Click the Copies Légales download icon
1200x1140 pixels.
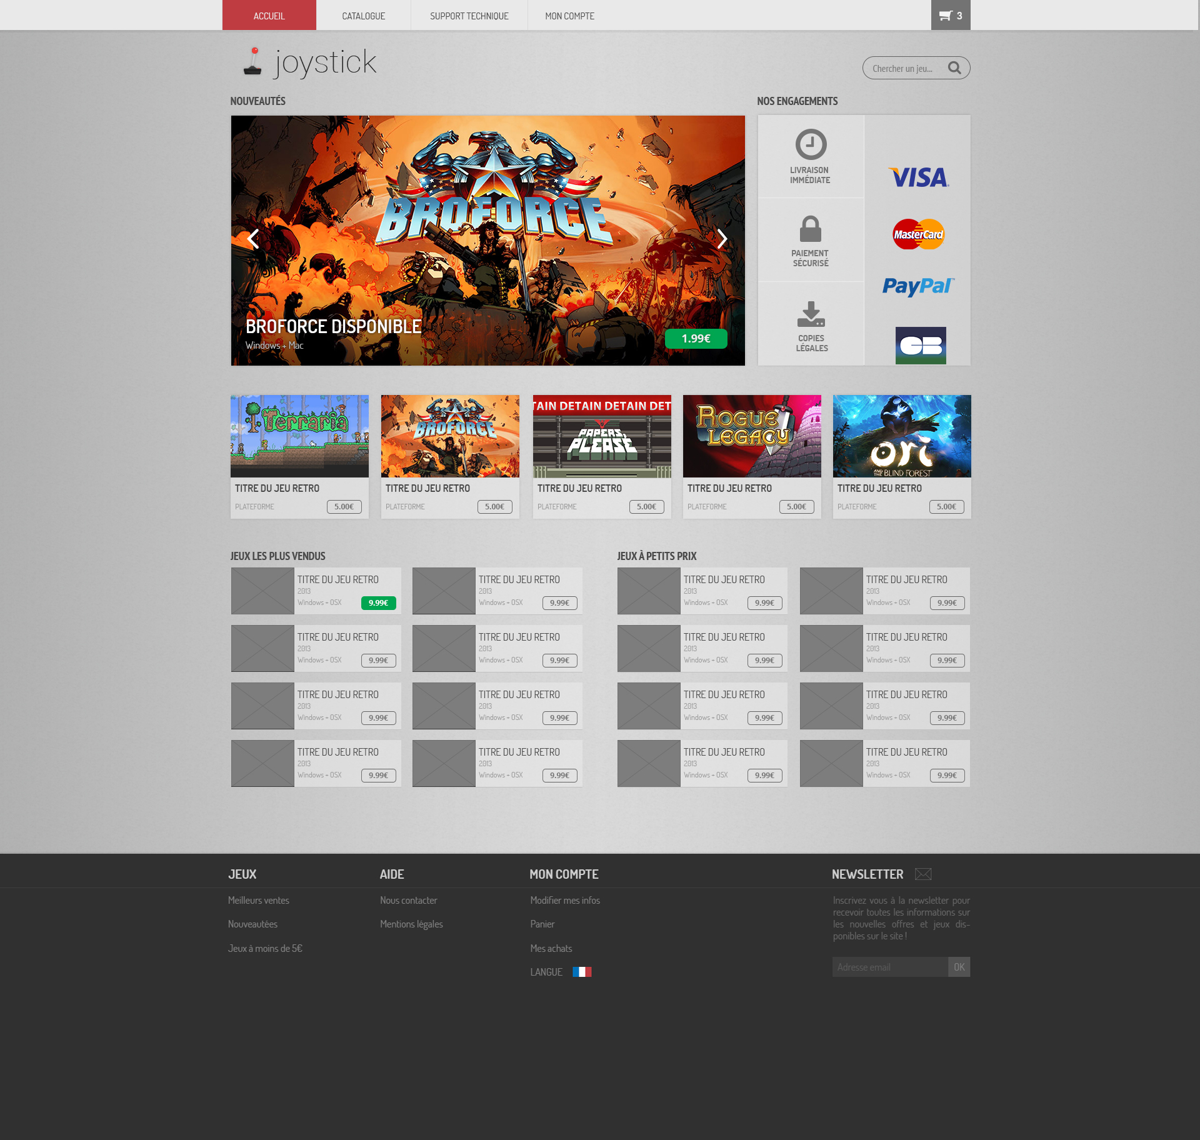pos(811,314)
